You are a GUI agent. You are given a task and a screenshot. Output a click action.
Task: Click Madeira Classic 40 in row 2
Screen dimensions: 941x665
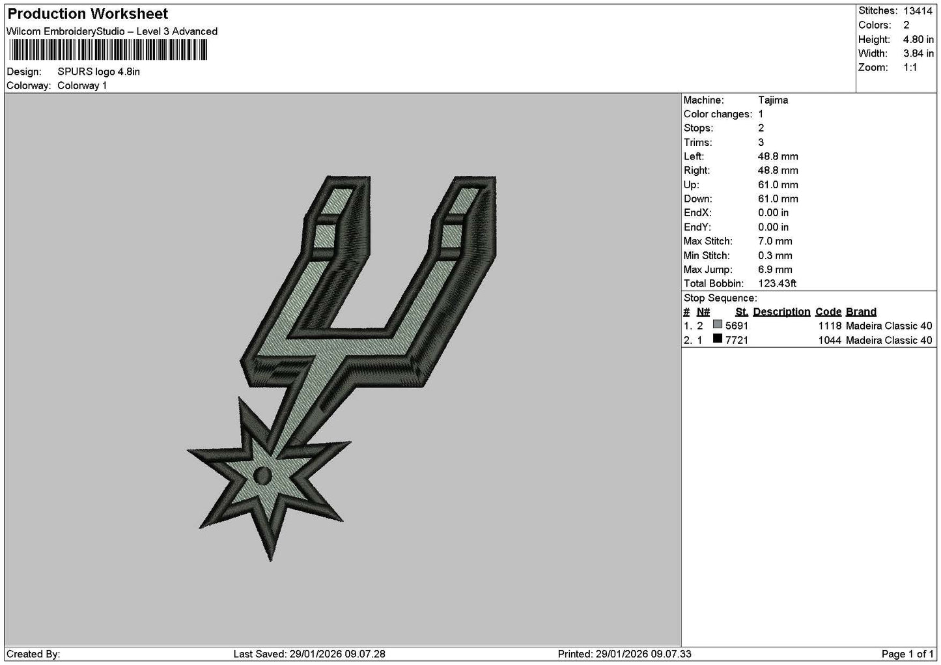click(889, 340)
